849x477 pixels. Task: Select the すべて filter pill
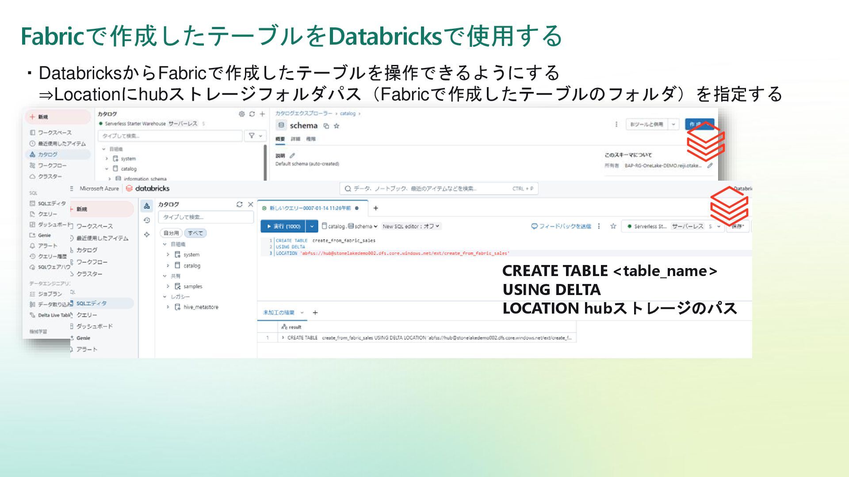click(195, 233)
